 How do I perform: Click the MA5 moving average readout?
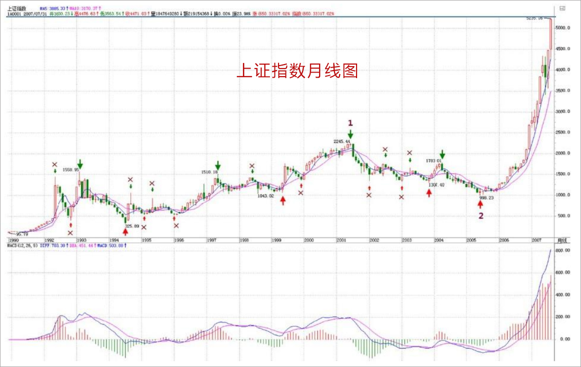click(x=53, y=9)
